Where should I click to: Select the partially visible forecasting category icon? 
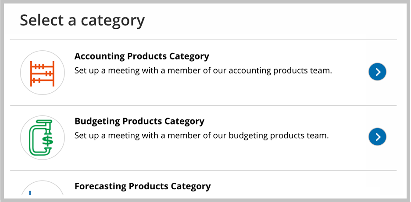[x=42, y=188]
